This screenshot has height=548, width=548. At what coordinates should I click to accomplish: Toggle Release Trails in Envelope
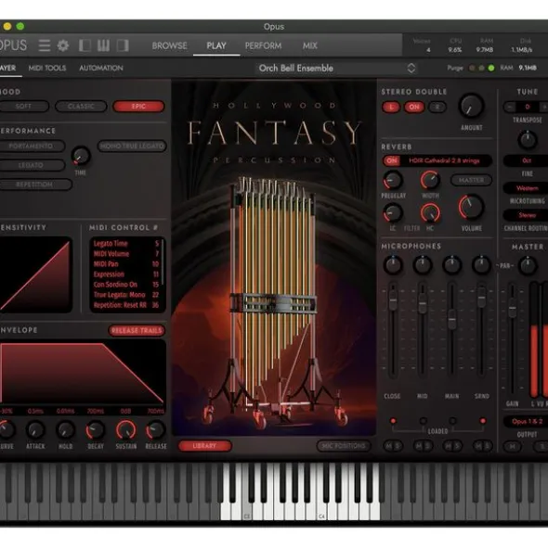137,330
